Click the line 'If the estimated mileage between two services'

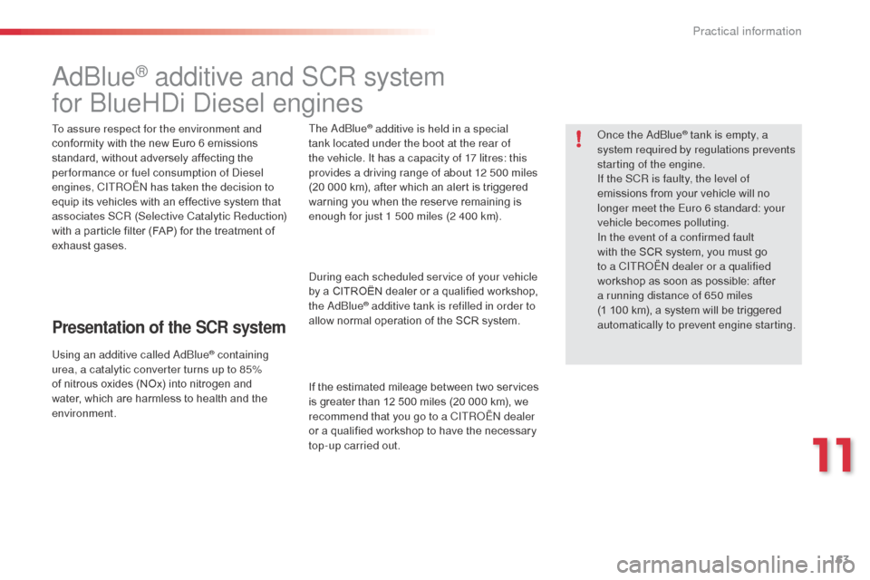click(x=423, y=387)
